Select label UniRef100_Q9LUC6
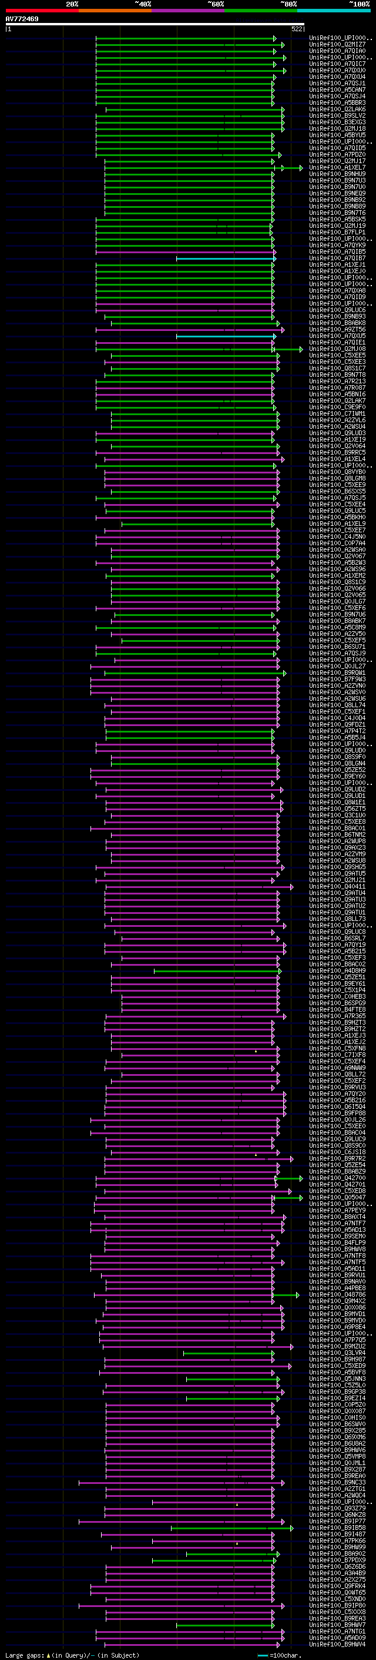376x1660 pixels. point(337,310)
